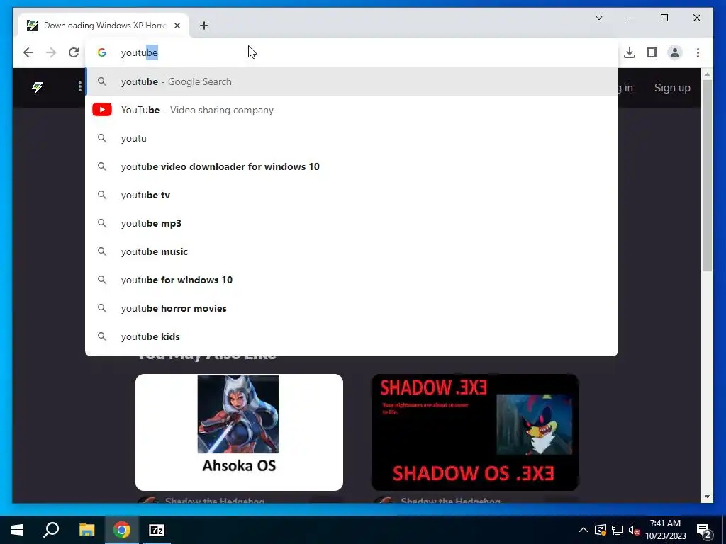This screenshot has height=544, width=726.
Task: Pick the 'youtu' suggestion
Action: (x=352, y=138)
